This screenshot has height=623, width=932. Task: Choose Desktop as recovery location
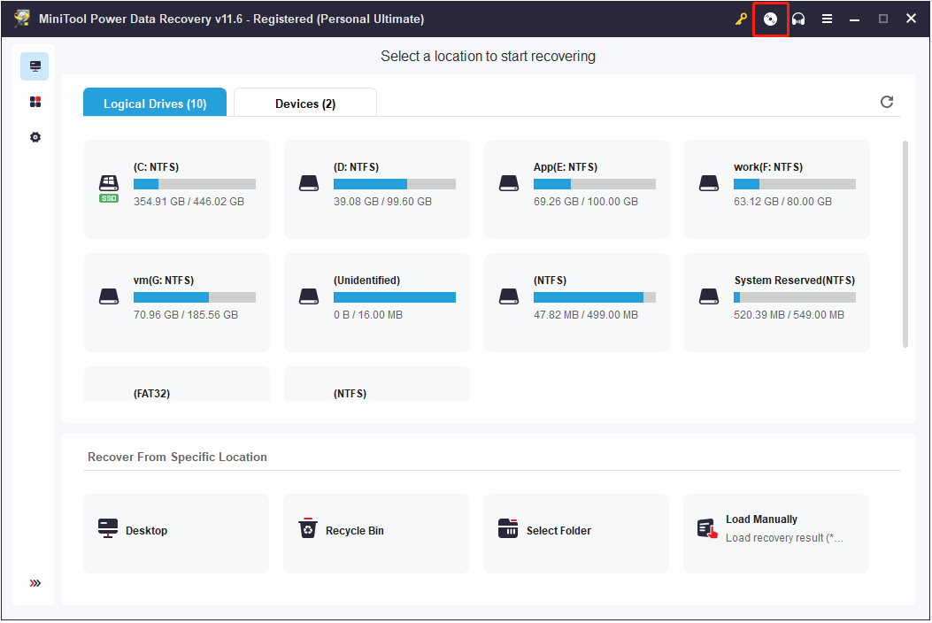click(176, 534)
